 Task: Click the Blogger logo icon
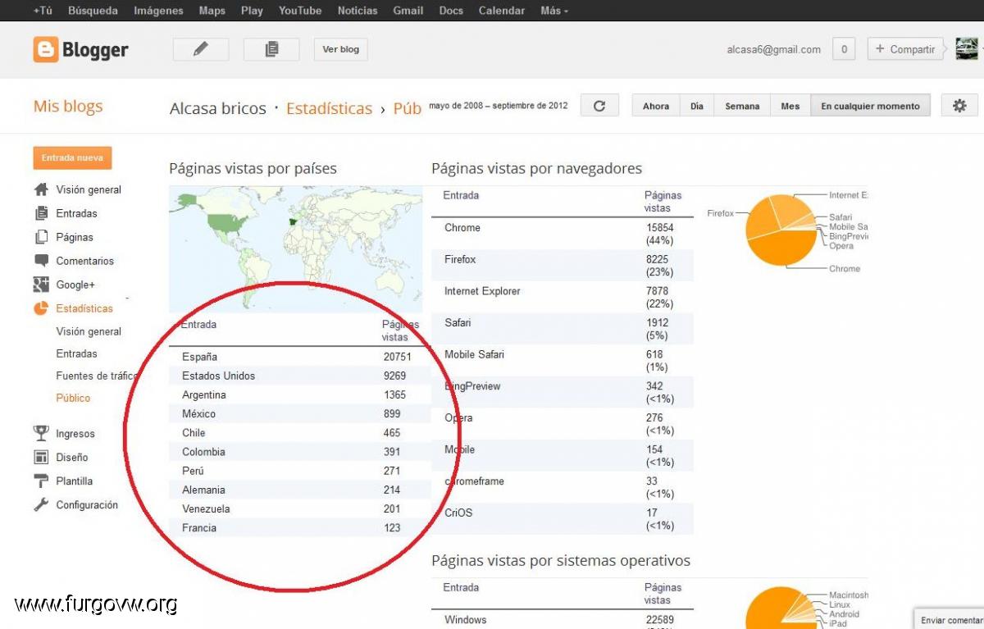tap(46, 49)
